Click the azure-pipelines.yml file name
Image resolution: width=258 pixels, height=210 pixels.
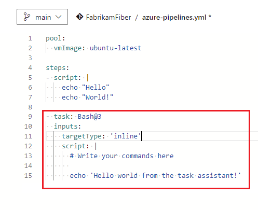174,17
